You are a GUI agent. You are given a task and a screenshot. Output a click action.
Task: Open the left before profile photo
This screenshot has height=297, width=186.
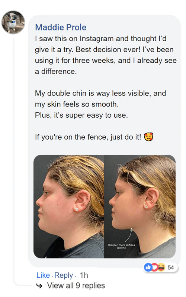69,206
